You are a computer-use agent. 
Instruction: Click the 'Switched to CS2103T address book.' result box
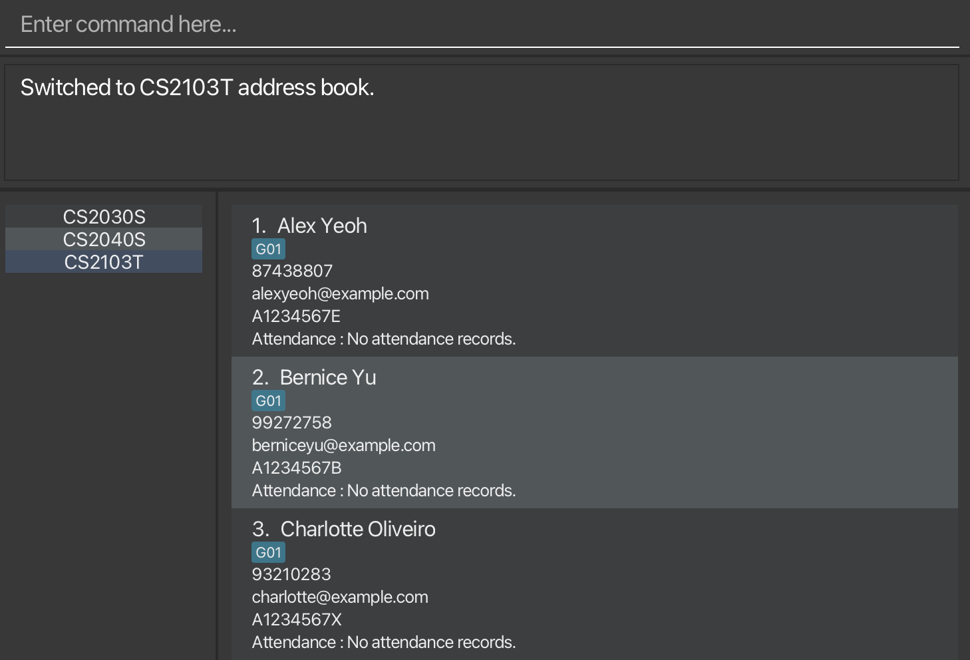482,122
